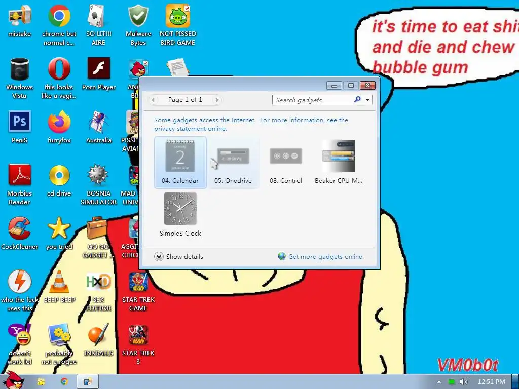Open the Opera 'this looks like' icon

[59, 79]
